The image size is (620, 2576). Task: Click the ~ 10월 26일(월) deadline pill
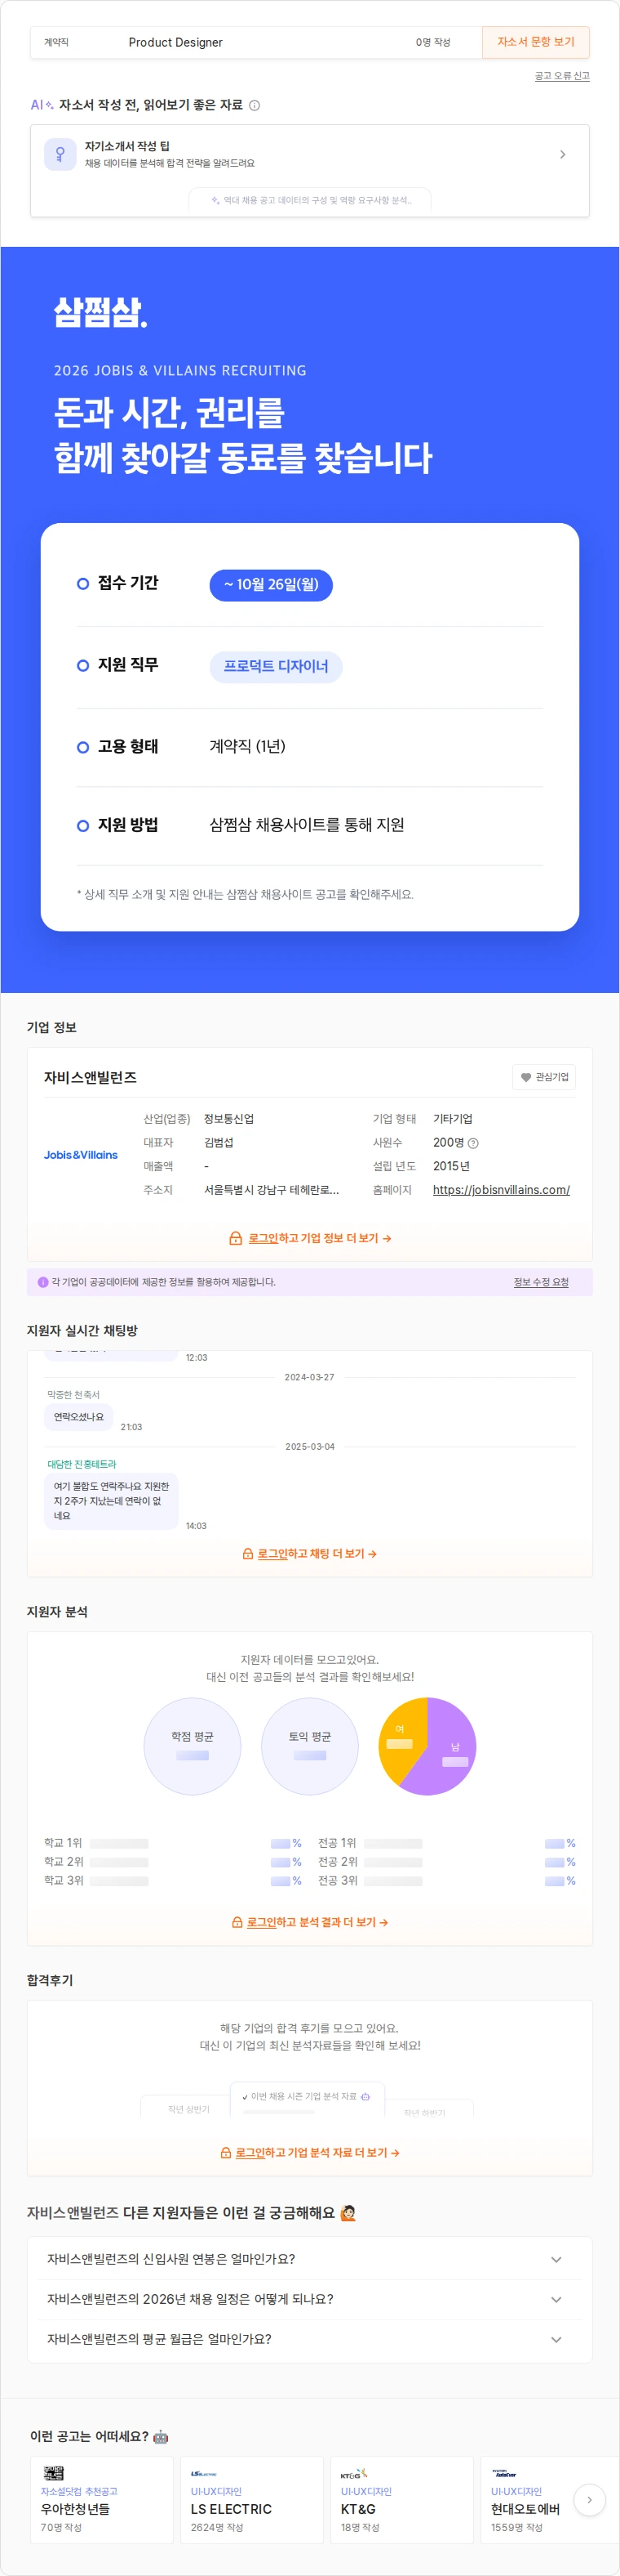coord(271,585)
